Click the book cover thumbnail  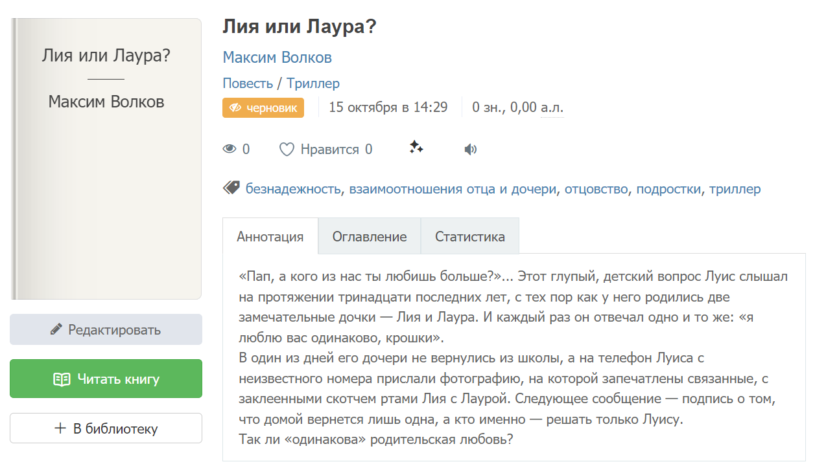[106, 159]
